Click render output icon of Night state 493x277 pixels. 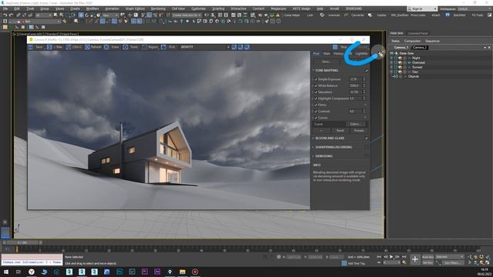(x=400, y=58)
